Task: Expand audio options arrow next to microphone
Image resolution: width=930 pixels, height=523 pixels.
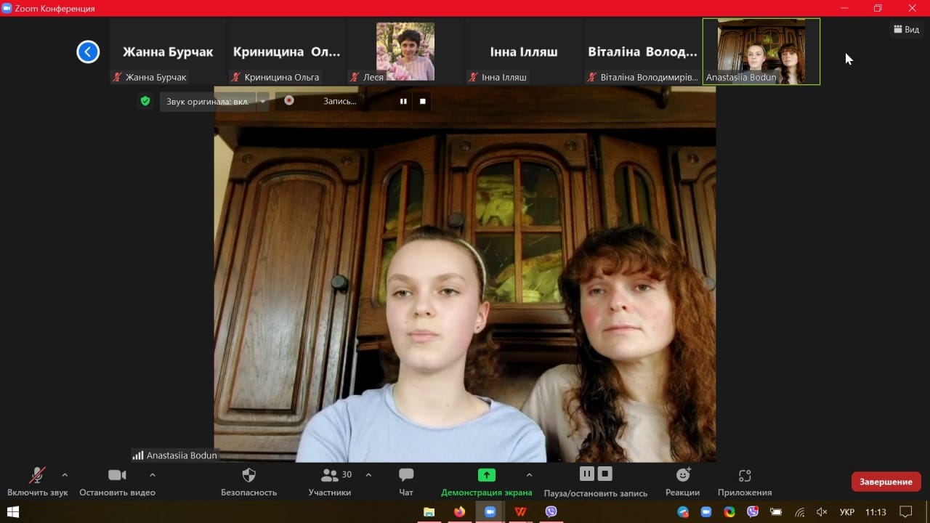Action: [65, 475]
